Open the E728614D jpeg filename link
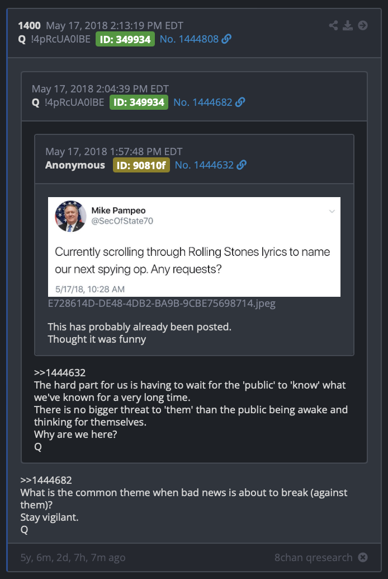The height and width of the screenshot is (579, 388). 162,303
